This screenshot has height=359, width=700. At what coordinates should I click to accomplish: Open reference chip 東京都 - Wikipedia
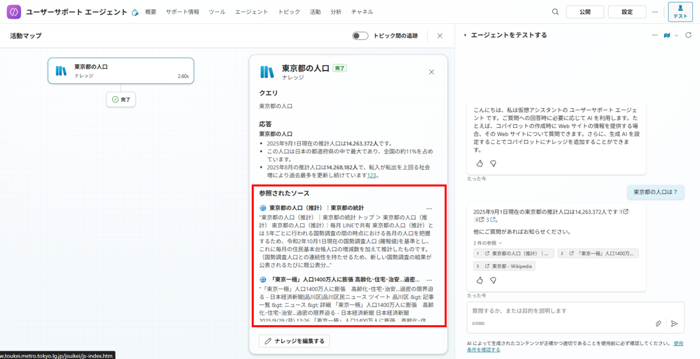pos(504,266)
